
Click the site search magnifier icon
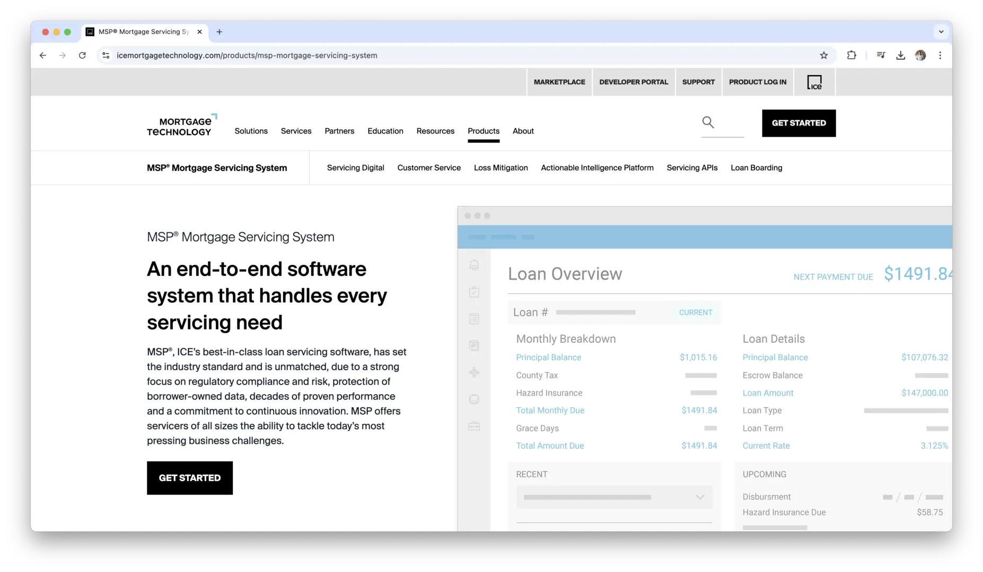click(708, 122)
